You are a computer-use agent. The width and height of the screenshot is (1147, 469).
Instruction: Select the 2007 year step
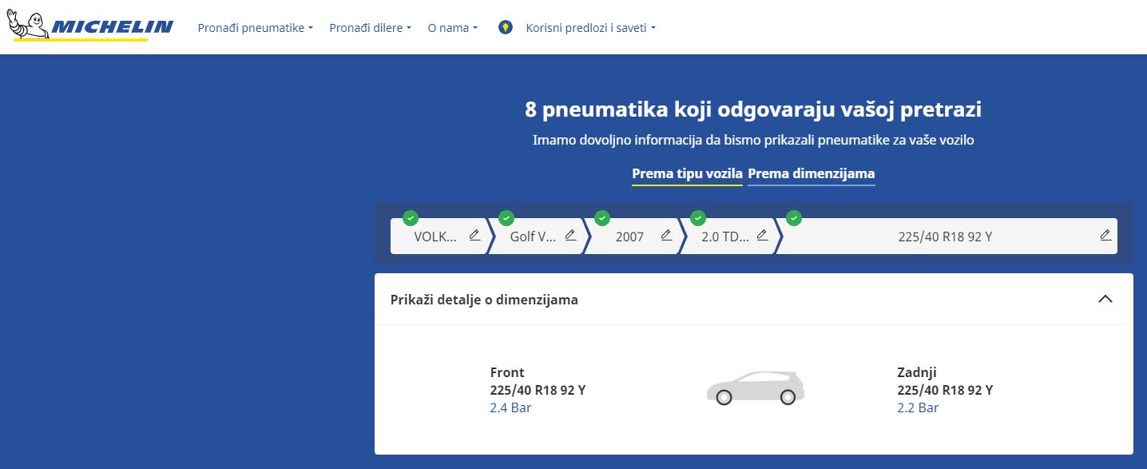point(631,236)
